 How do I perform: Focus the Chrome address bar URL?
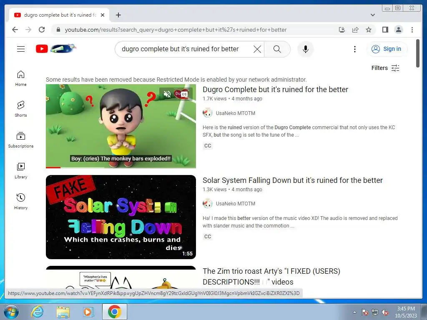coord(176,30)
